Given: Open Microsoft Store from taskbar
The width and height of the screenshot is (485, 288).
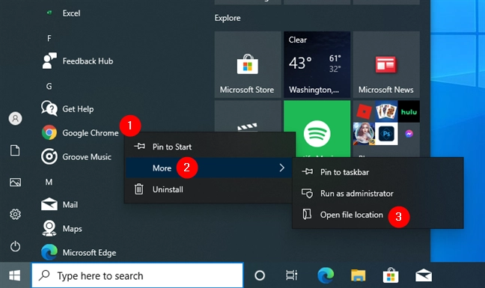Looking at the screenshot, I should pyautogui.click(x=391, y=275).
